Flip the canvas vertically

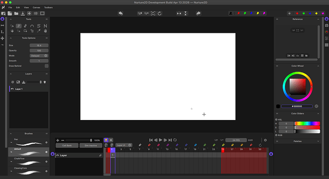[x=185, y=13]
